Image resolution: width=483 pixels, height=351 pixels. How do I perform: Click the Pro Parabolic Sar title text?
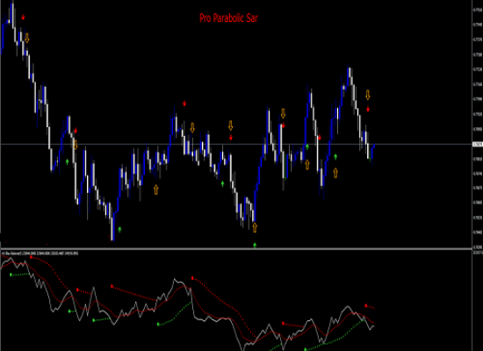(x=228, y=18)
